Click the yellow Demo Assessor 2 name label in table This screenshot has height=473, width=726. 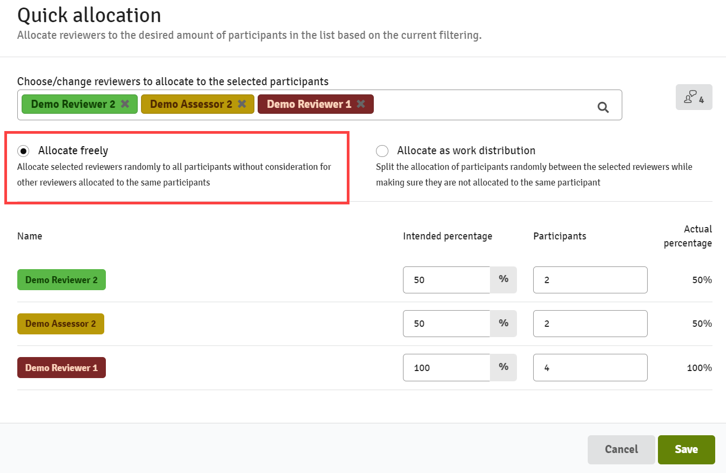click(x=60, y=324)
